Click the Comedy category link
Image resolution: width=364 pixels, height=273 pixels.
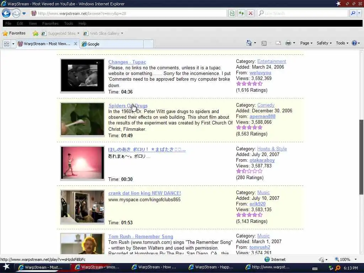266,105
